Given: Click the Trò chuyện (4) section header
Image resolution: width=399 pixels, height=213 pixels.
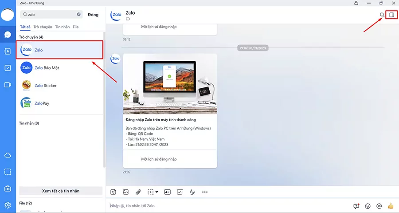Looking at the screenshot, I should (x=31, y=37).
